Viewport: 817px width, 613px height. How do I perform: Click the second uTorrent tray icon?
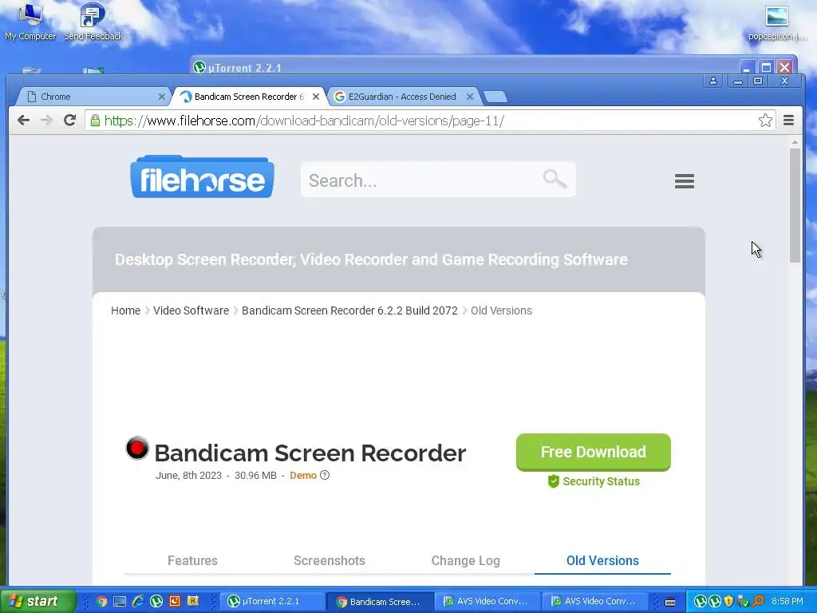click(x=714, y=601)
